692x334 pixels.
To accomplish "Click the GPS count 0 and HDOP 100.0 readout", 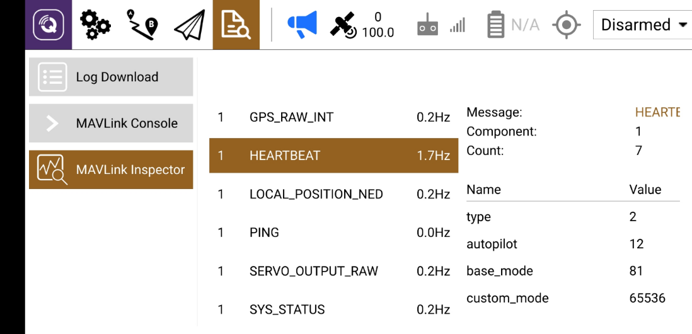I will tap(378, 25).
